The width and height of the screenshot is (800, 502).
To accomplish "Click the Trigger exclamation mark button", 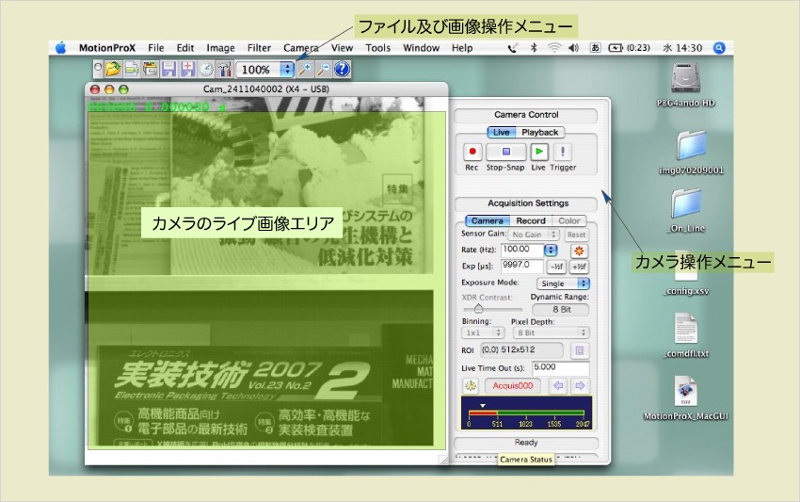I will tap(562, 152).
